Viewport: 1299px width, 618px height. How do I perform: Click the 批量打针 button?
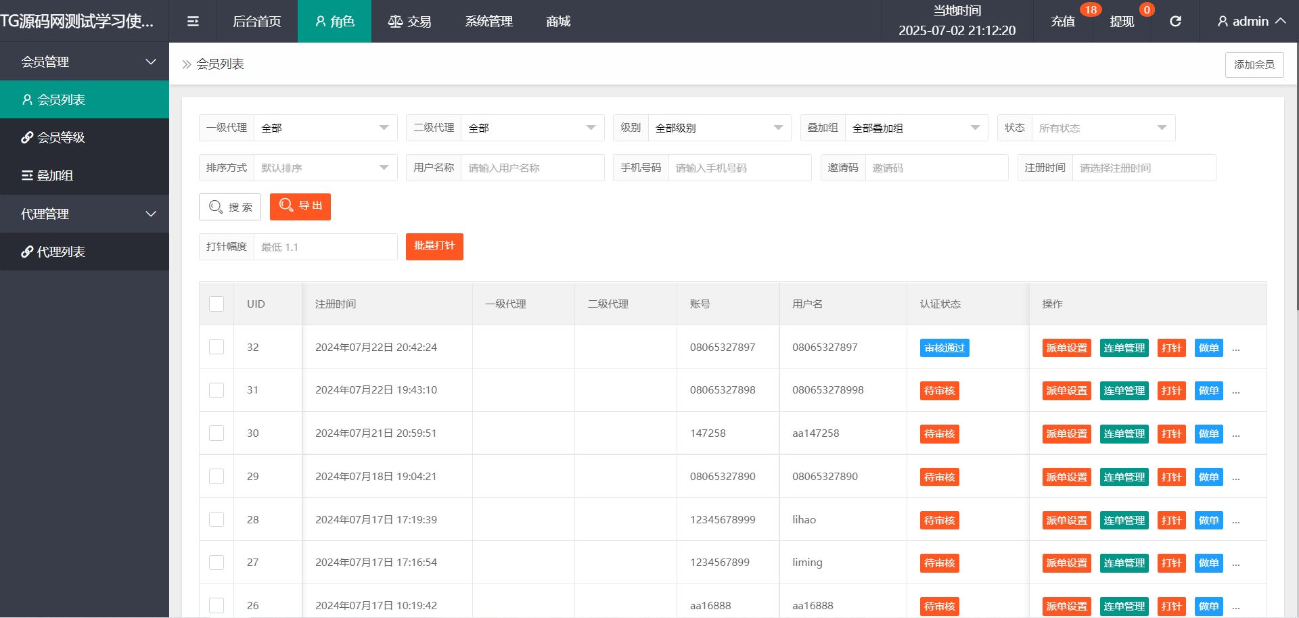434,246
